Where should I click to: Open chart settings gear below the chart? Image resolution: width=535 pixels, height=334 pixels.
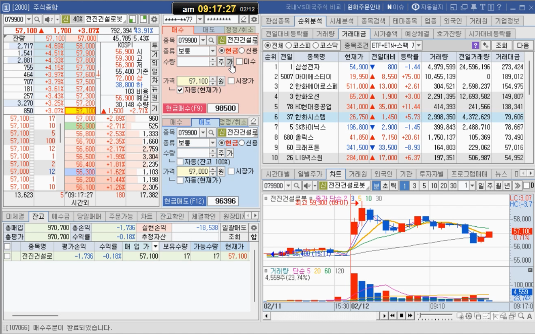coord(469,316)
